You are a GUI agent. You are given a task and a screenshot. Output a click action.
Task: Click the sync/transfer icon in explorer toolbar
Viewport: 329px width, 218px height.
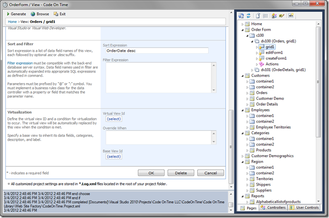241,16
